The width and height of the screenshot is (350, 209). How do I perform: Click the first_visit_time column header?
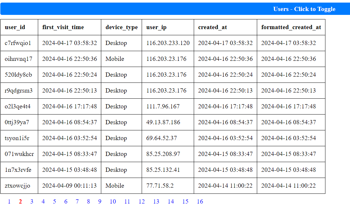[63, 27]
